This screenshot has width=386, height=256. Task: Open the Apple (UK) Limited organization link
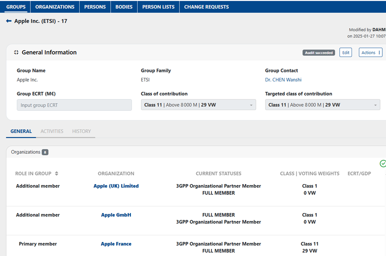tap(116, 186)
